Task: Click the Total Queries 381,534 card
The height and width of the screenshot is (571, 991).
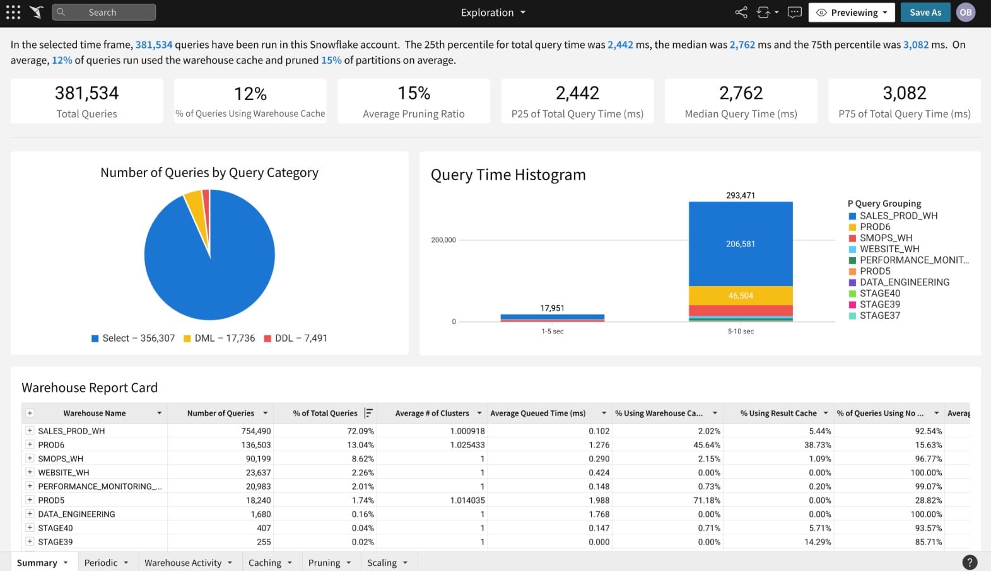Action: (87, 101)
